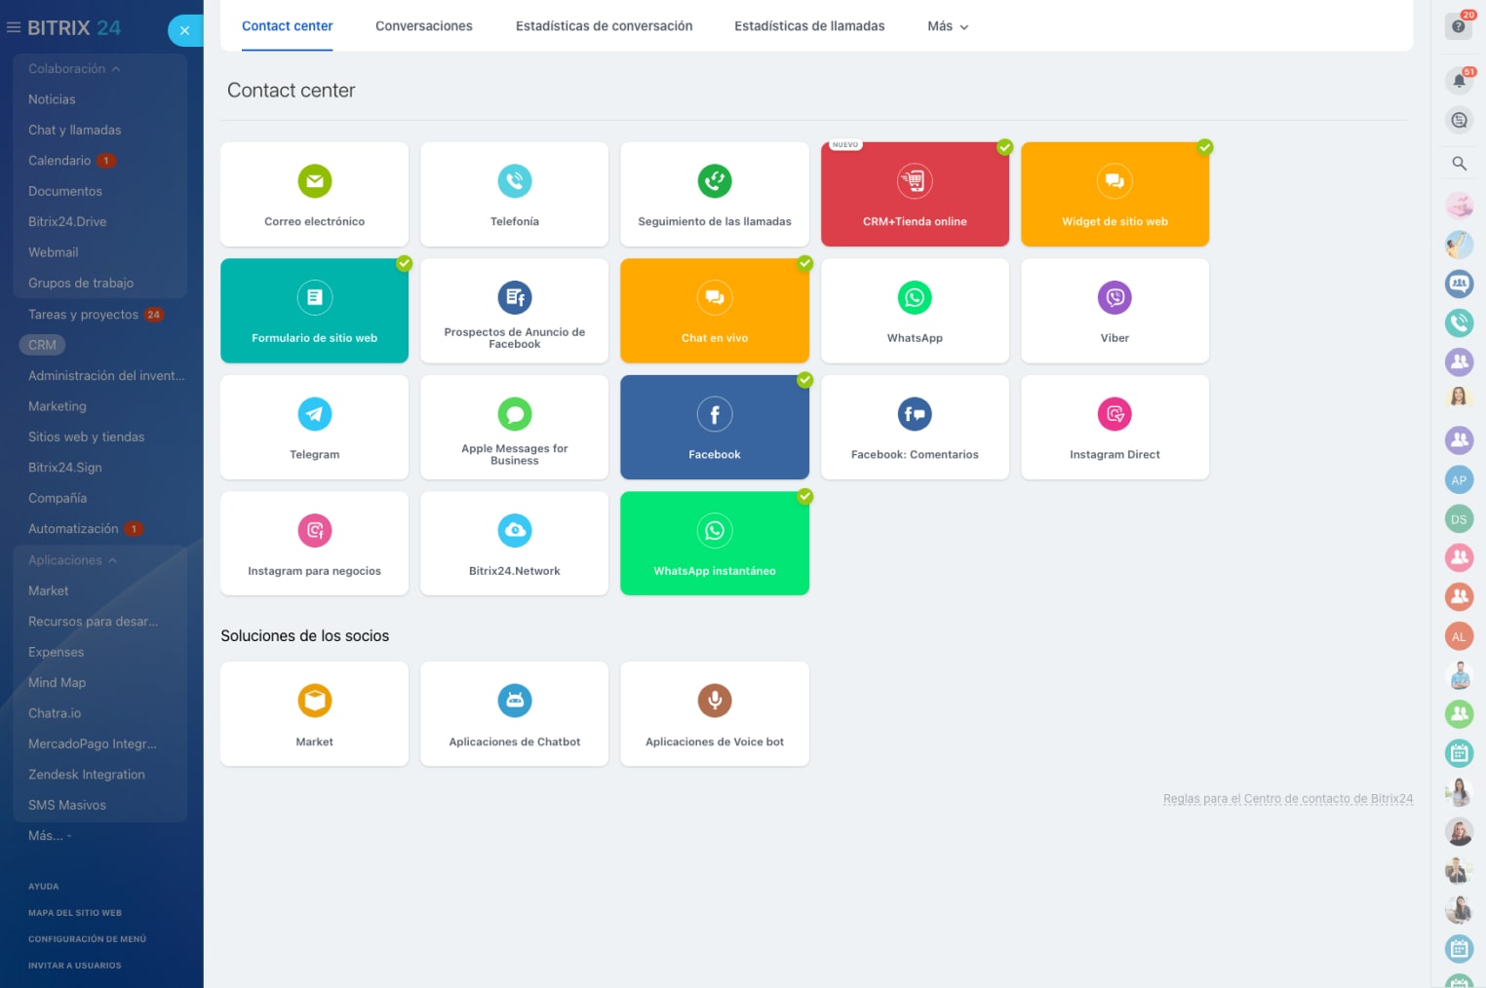Select the WhatsApp channel icon
This screenshot has width=1486, height=988.
(x=915, y=297)
